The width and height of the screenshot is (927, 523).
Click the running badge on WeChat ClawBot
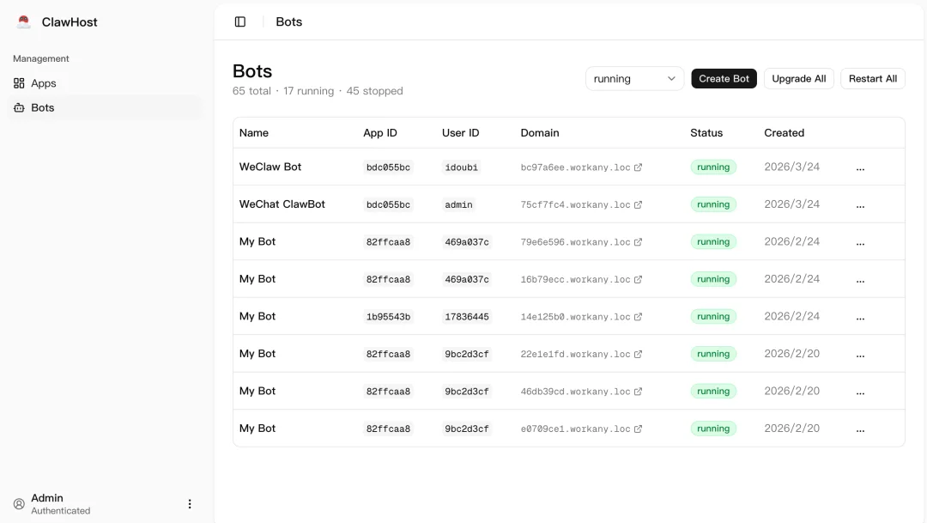coord(713,204)
